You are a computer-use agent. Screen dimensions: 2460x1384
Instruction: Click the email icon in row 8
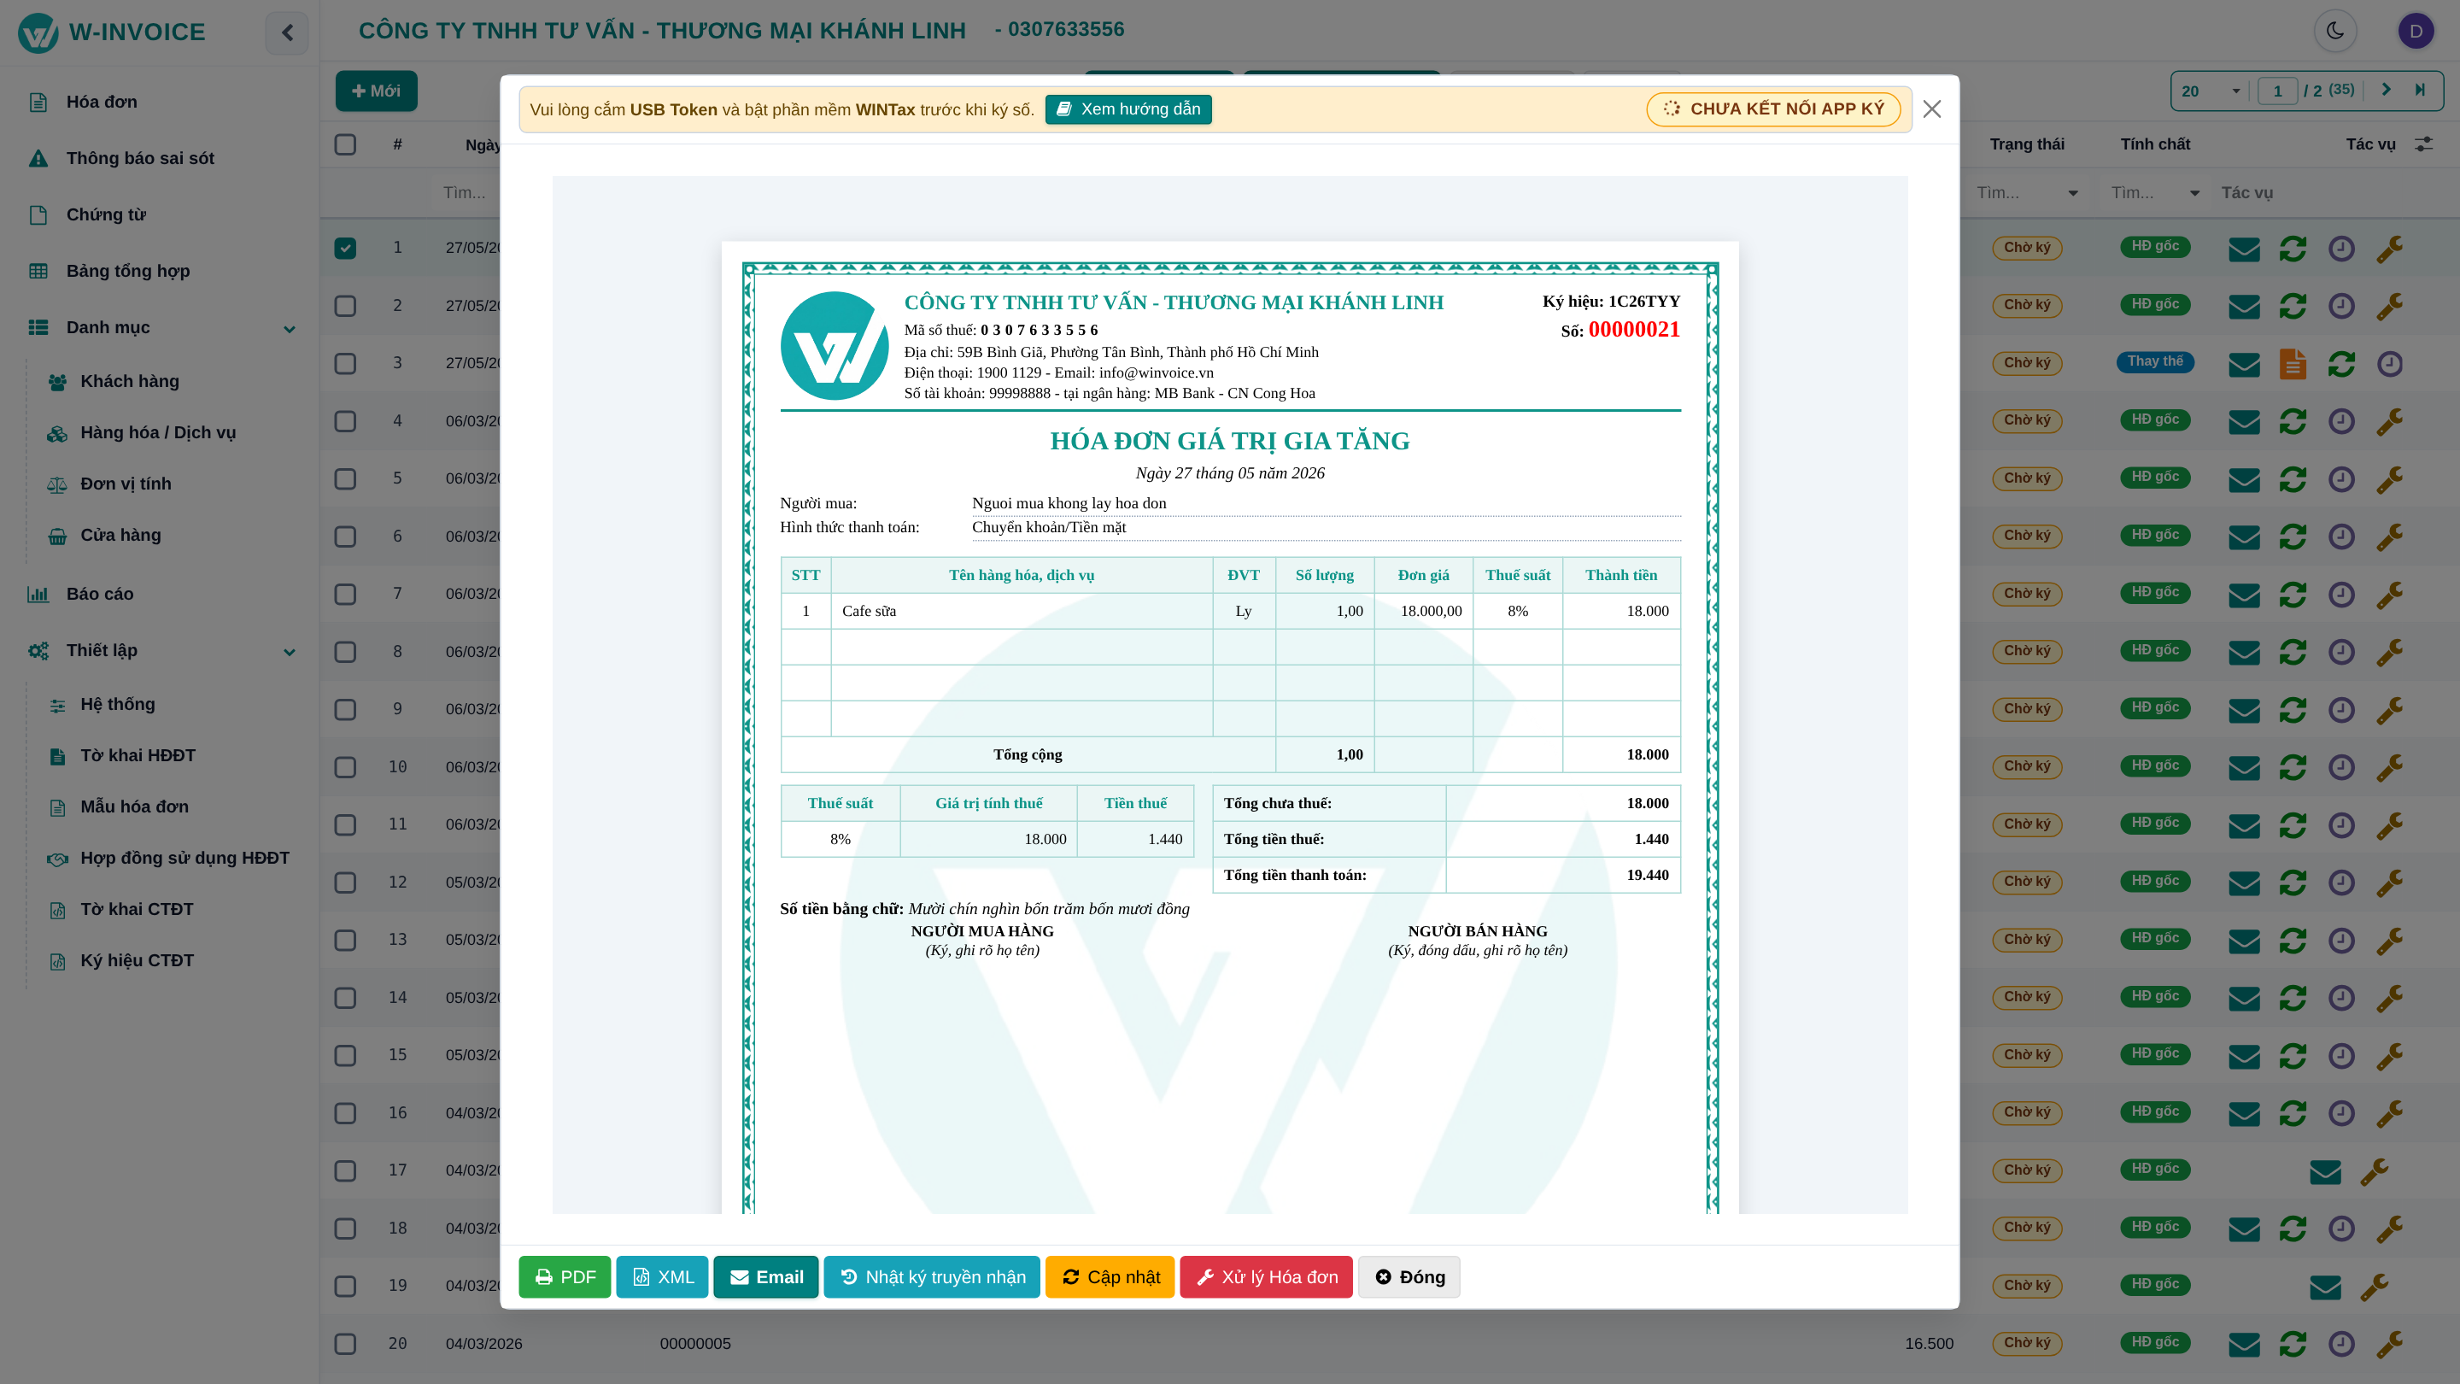click(2244, 653)
